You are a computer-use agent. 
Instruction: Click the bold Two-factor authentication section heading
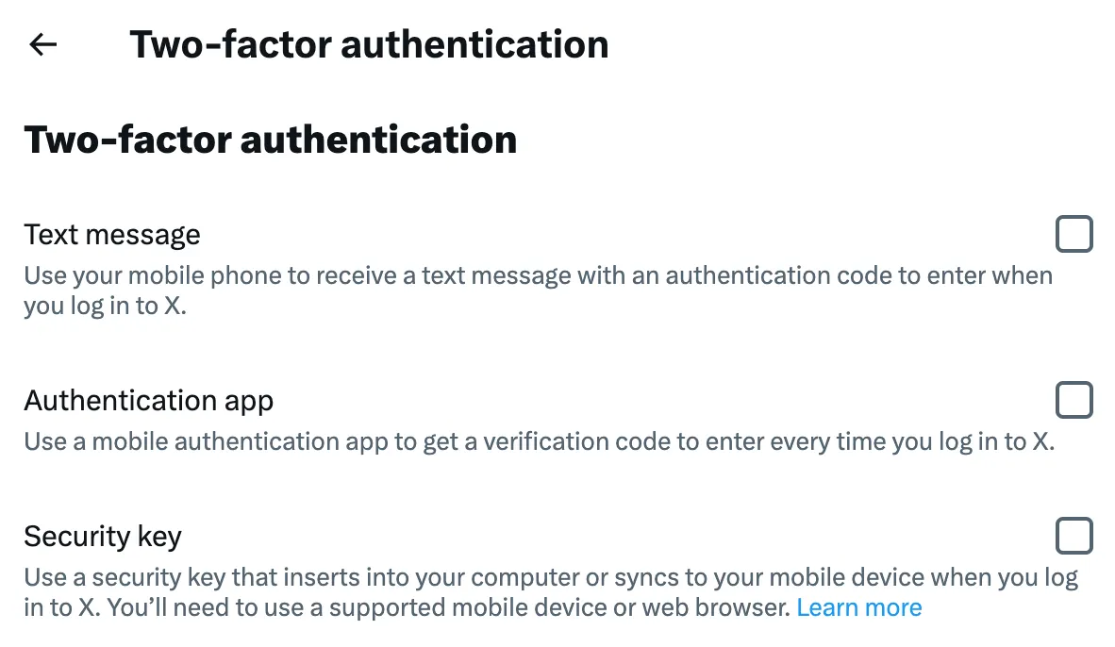tap(270, 140)
